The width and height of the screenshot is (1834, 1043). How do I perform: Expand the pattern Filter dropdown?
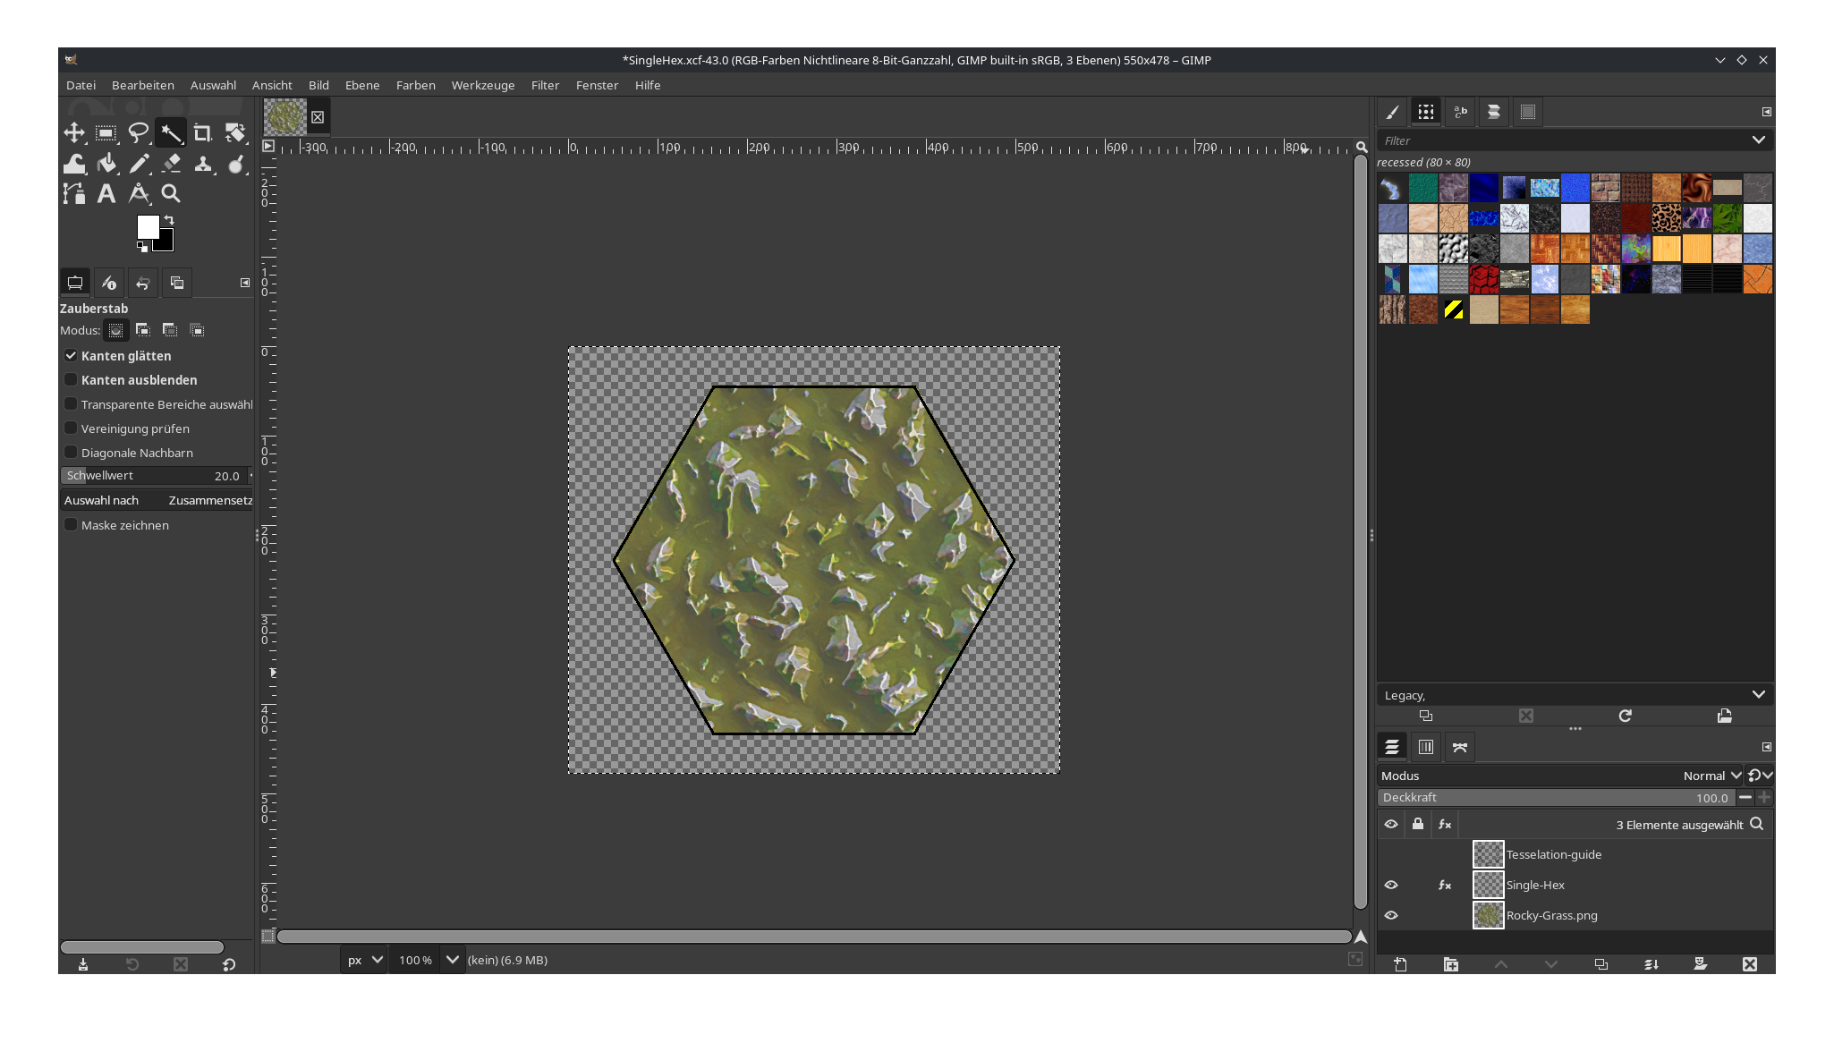click(1759, 140)
